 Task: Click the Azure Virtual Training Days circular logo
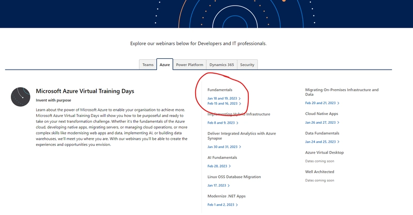21,97
